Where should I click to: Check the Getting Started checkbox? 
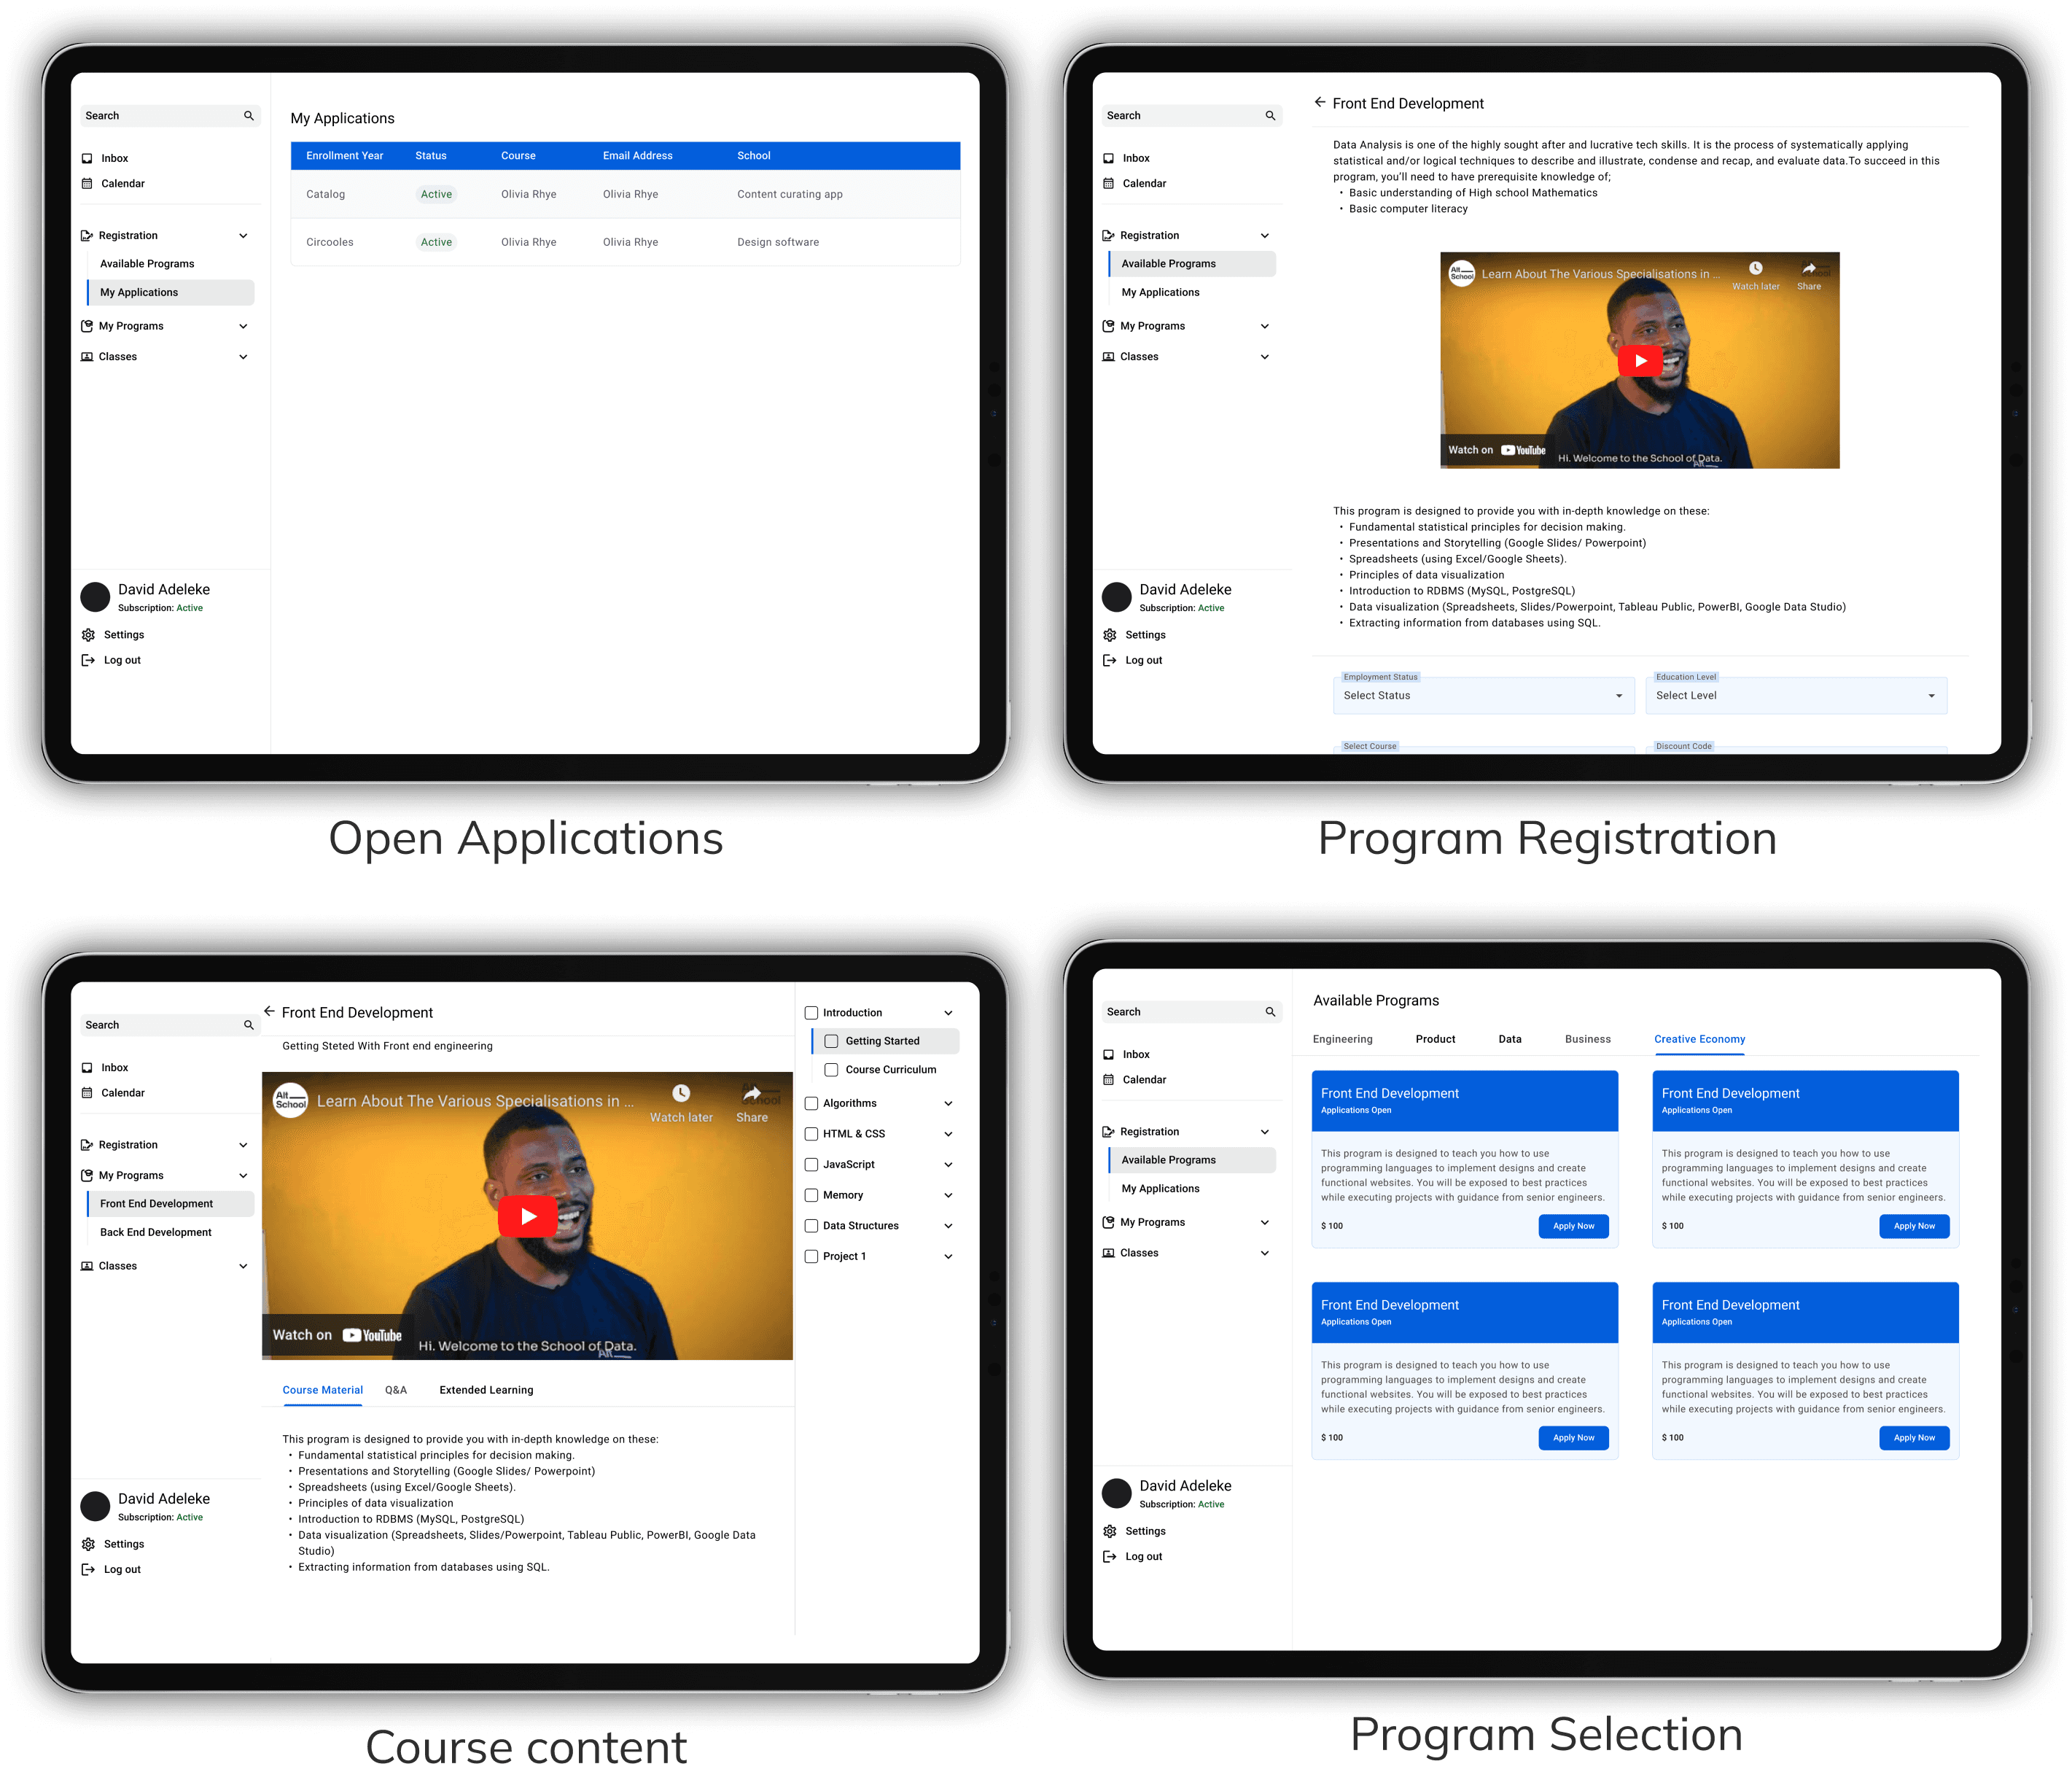coord(831,1041)
